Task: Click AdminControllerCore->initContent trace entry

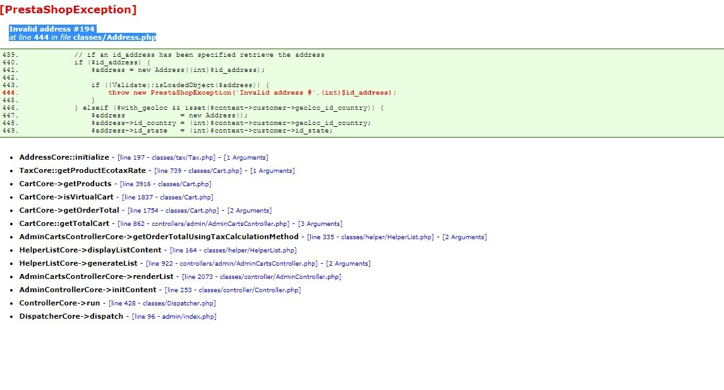Action: pos(88,290)
